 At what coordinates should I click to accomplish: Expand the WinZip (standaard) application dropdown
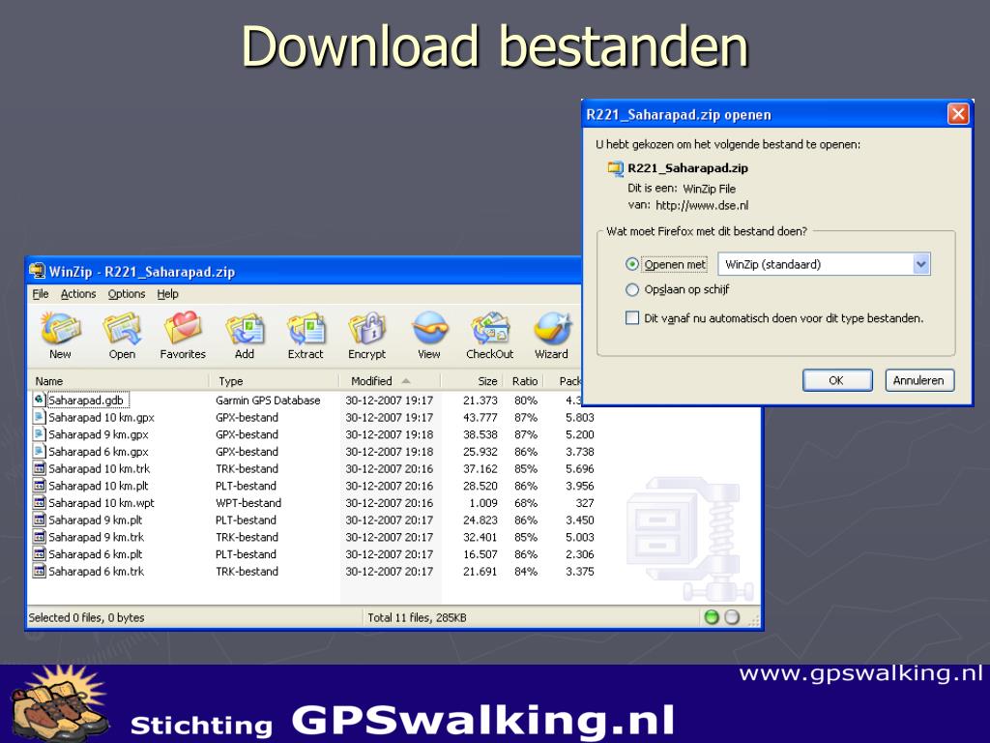921,264
